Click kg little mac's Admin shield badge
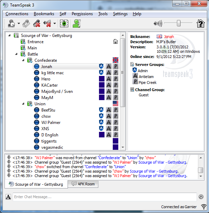 coord(101,72)
